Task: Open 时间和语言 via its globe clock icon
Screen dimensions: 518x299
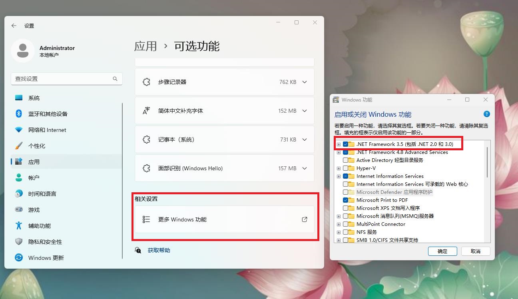Action: coord(19,194)
